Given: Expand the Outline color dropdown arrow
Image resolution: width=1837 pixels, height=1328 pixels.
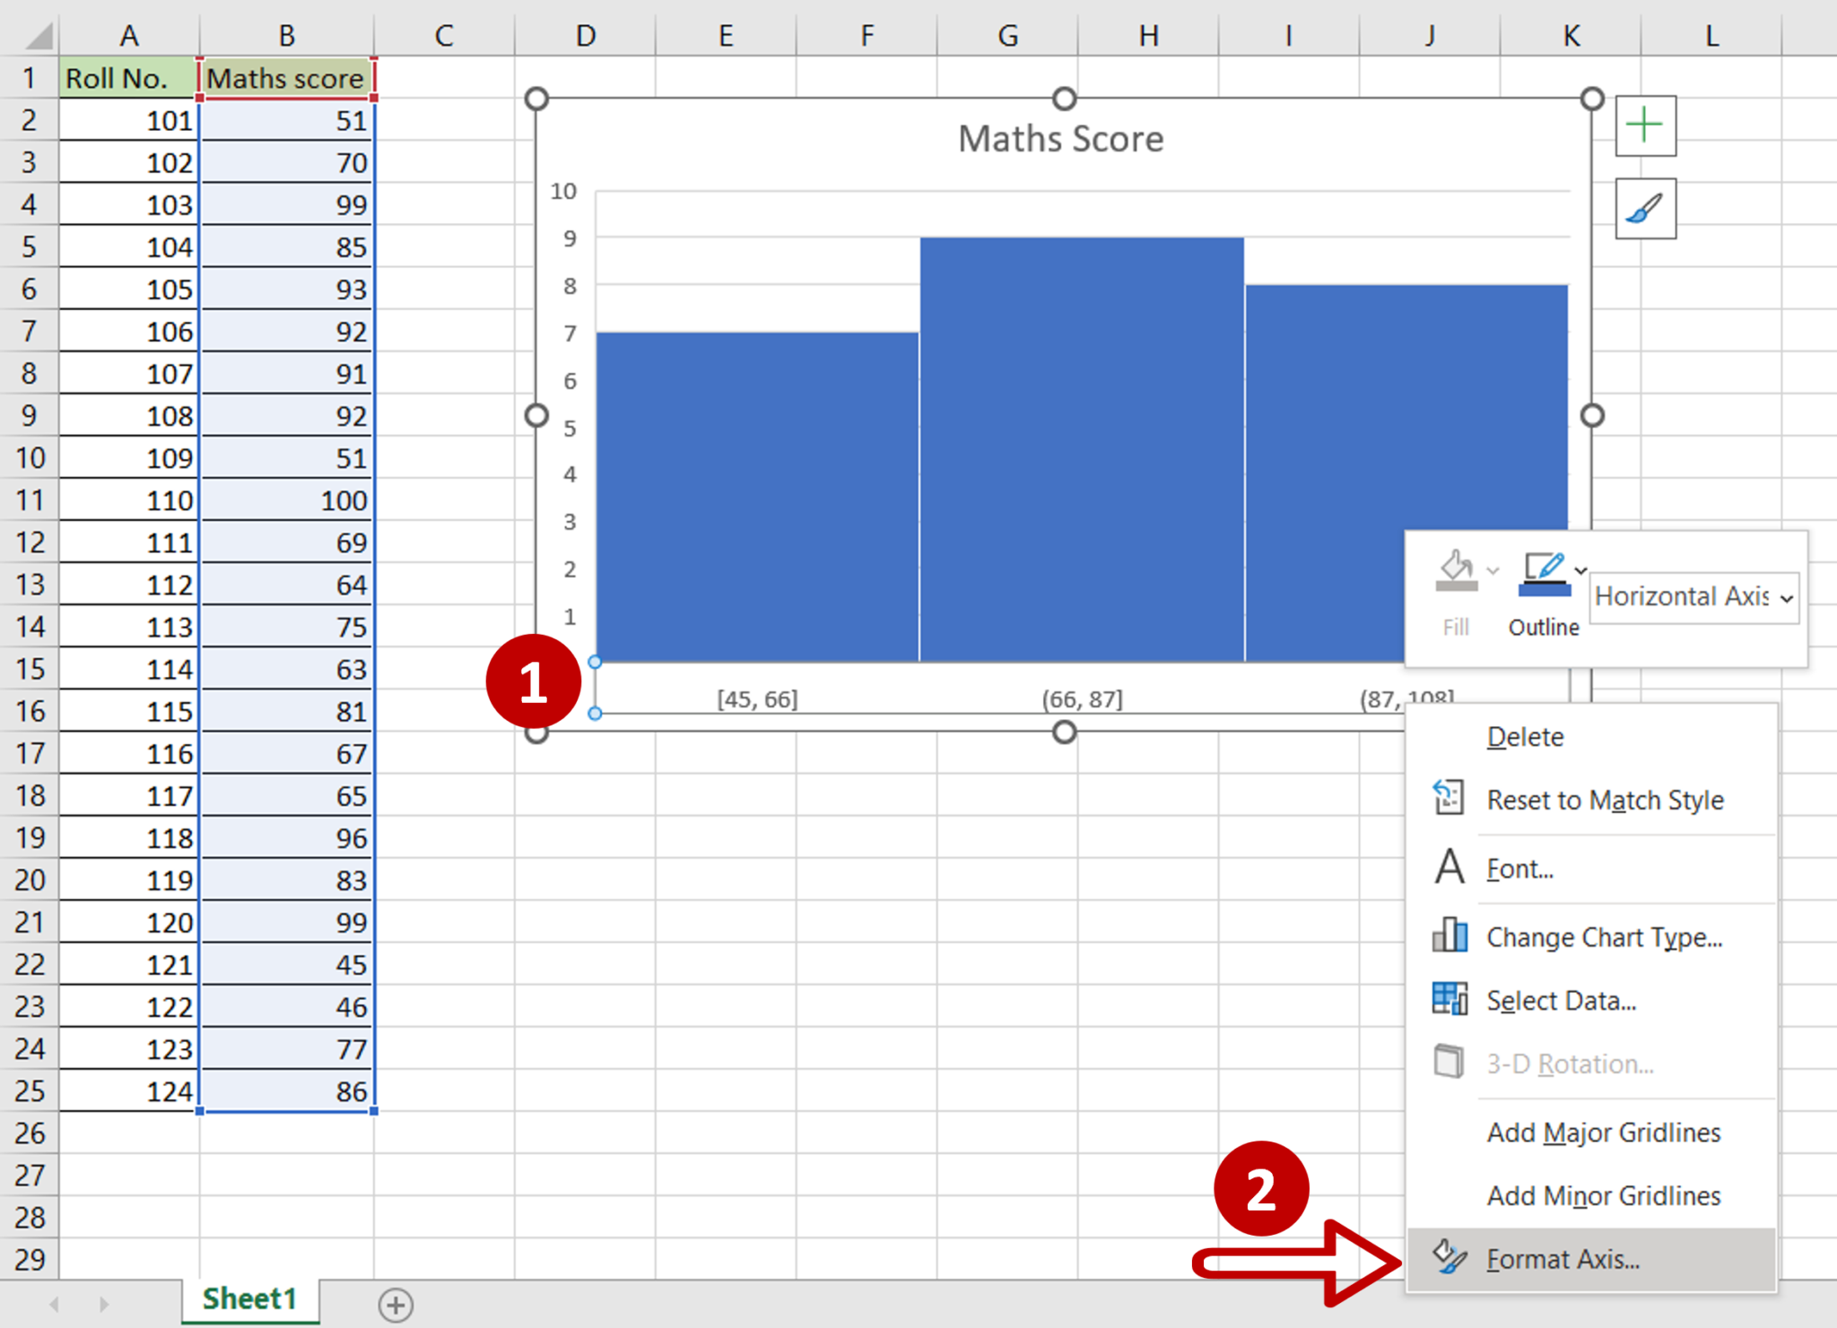Looking at the screenshot, I should coord(1580,568).
